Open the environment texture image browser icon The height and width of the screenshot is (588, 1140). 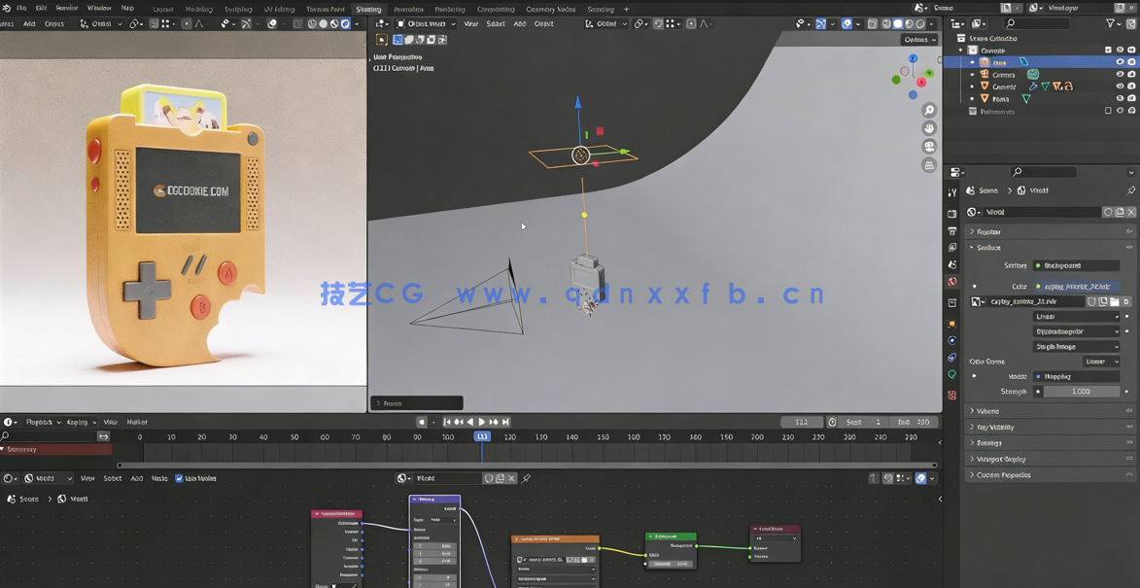click(975, 301)
